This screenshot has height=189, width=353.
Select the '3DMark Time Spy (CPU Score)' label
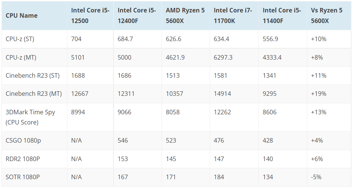[x=30, y=117]
